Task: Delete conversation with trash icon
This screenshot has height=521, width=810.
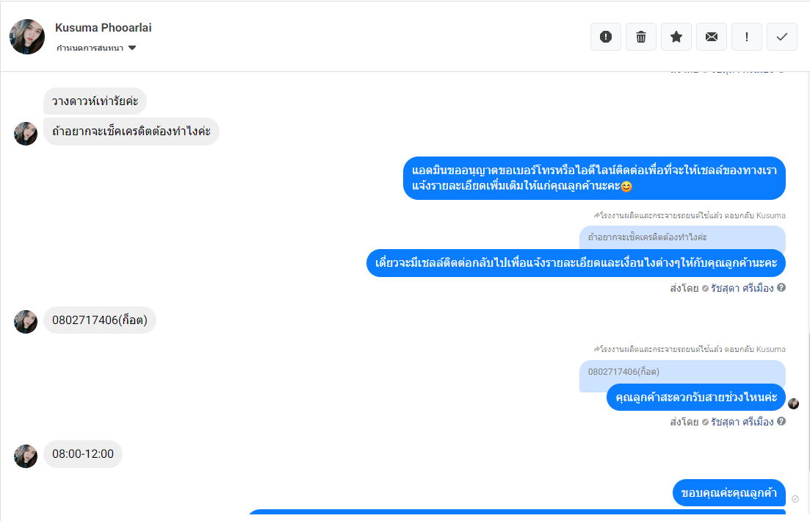Action: pos(640,37)
